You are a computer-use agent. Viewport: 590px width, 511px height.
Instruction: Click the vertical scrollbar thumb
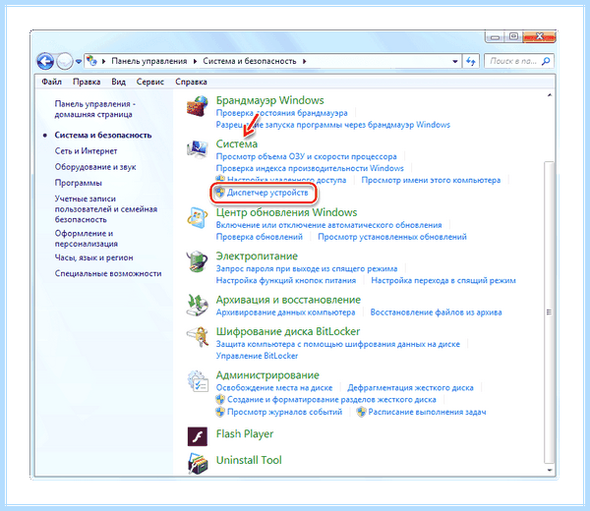point(549,312)
